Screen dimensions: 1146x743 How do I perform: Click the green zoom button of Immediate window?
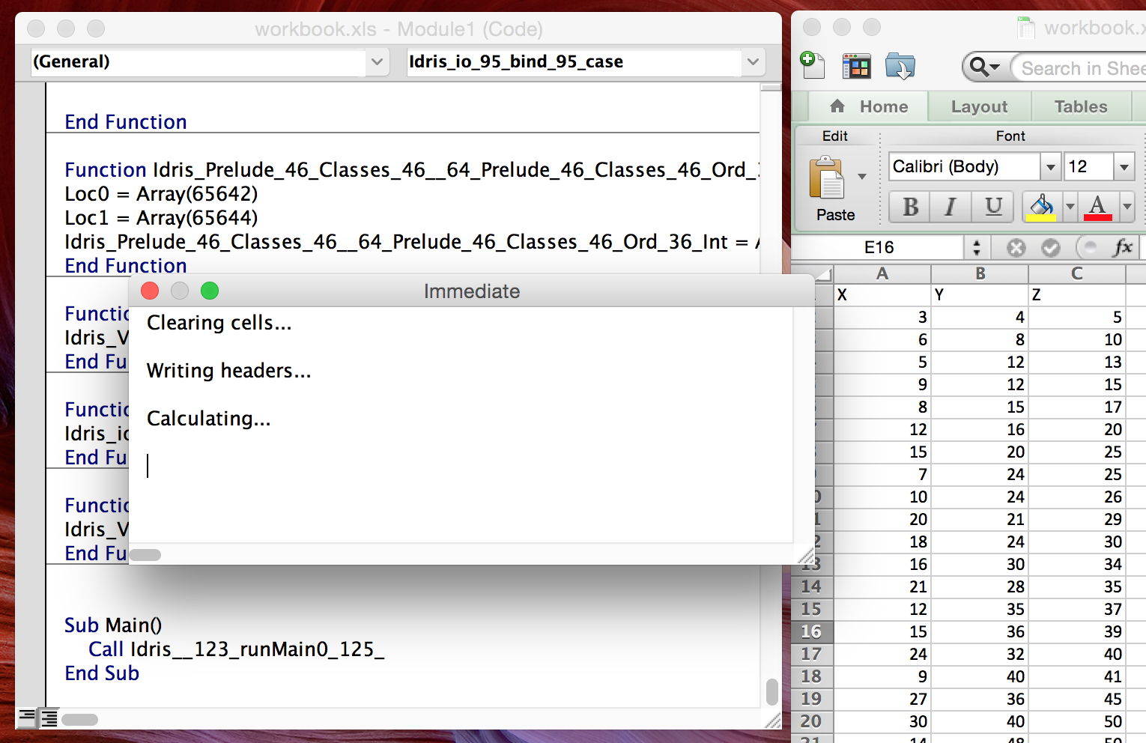point(210,291)
